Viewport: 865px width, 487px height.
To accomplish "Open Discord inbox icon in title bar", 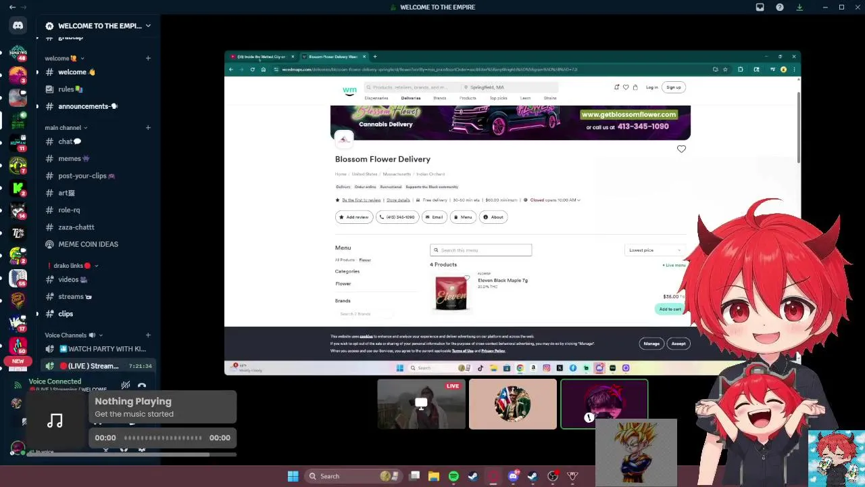I will (x=760, y=7).
